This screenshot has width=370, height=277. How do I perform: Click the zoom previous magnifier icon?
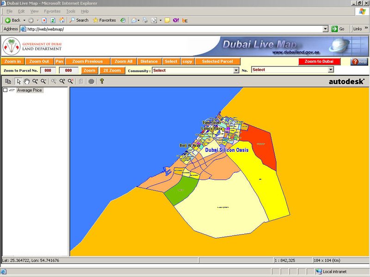[54, 82]
